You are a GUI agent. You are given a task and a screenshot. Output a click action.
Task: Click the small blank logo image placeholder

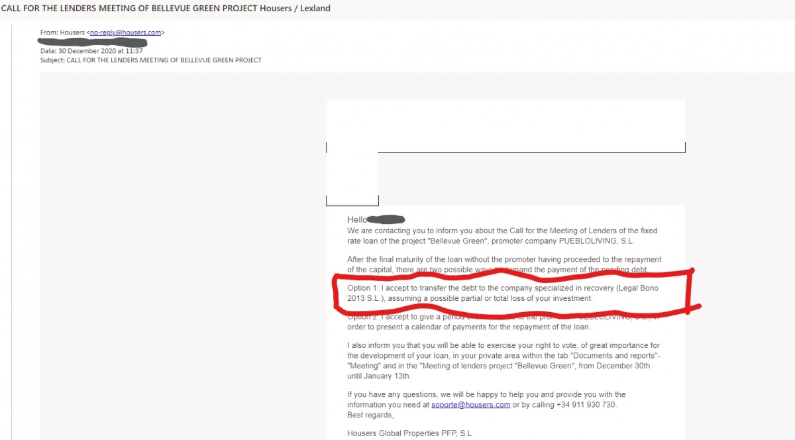pos(352,179)
